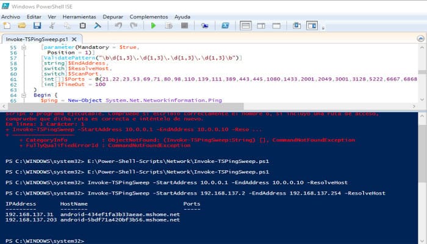The height and width of the screenshot is (244, 427).
Task: Toggle the command add-on pane
Action: tap(312, 26)
